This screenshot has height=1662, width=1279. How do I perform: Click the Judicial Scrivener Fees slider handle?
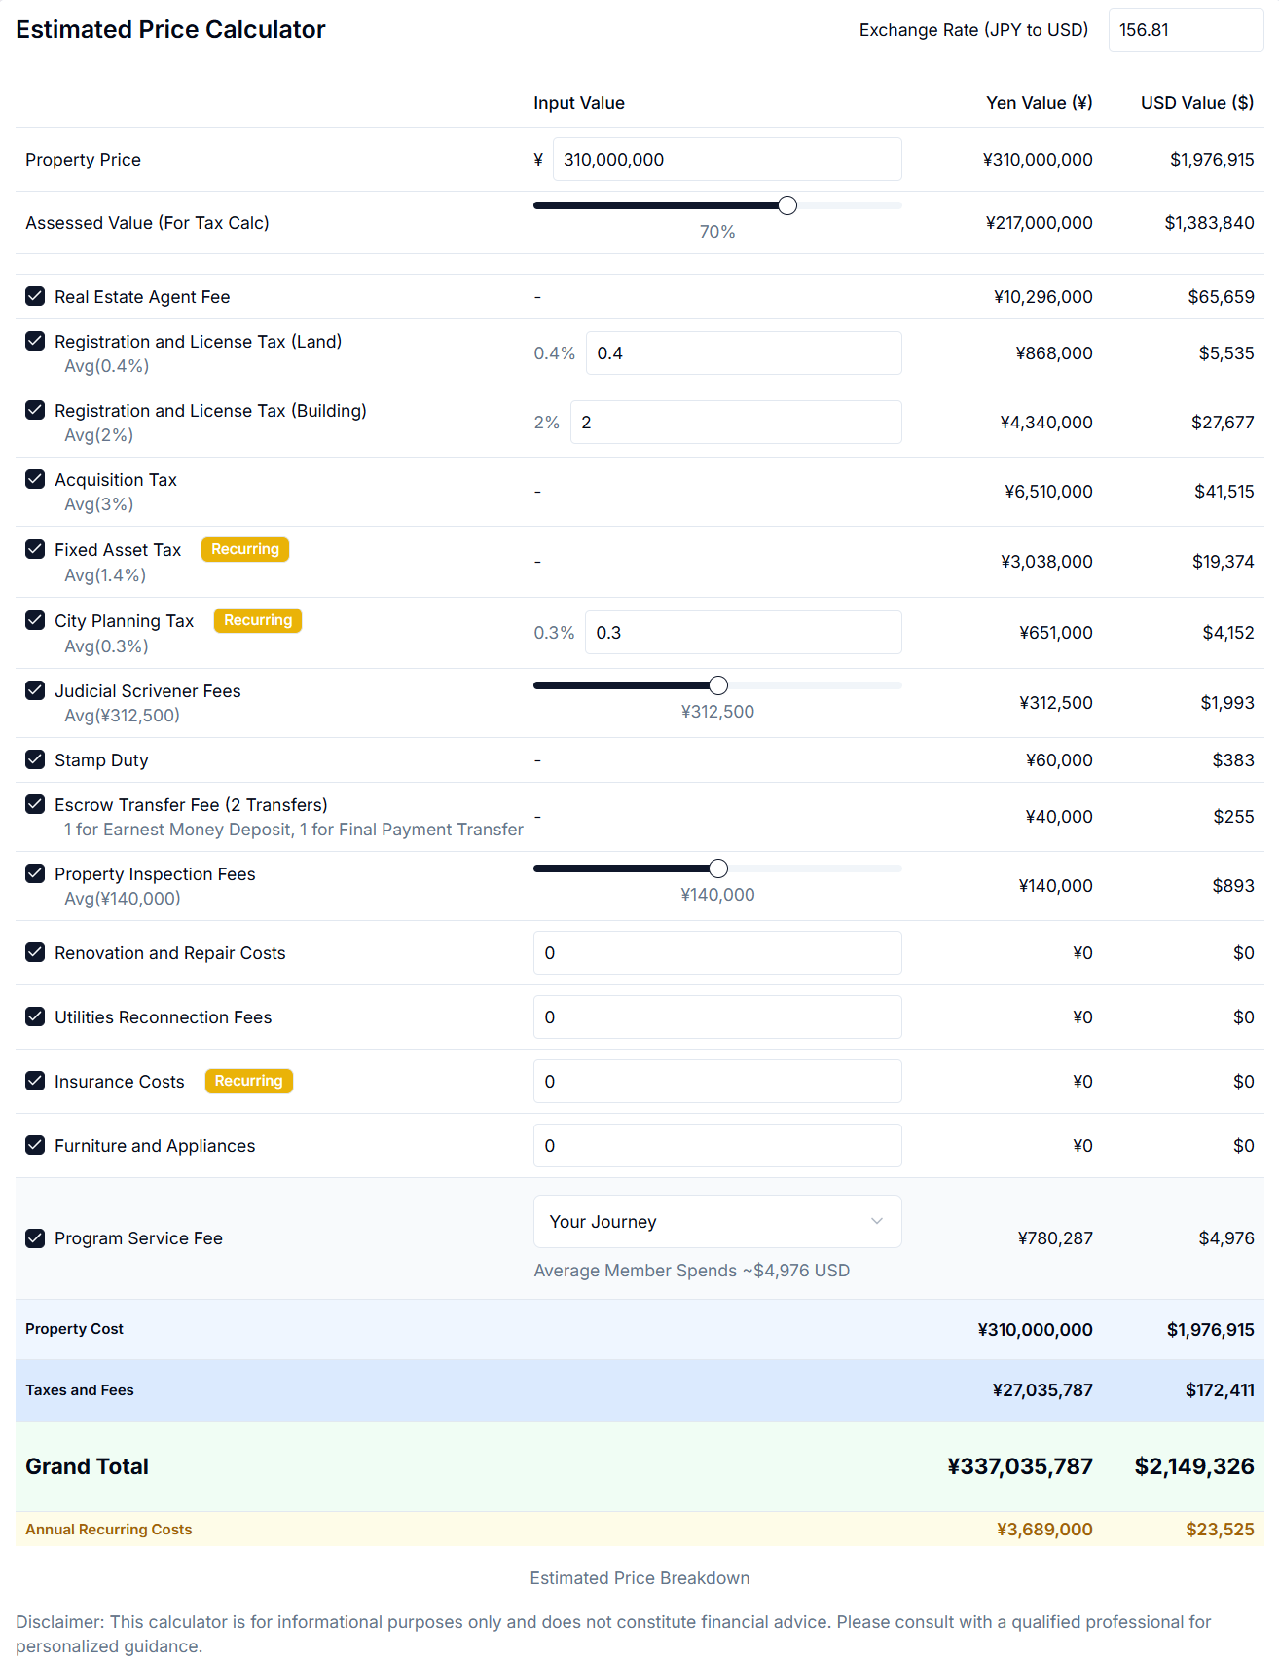pos(718,685)
